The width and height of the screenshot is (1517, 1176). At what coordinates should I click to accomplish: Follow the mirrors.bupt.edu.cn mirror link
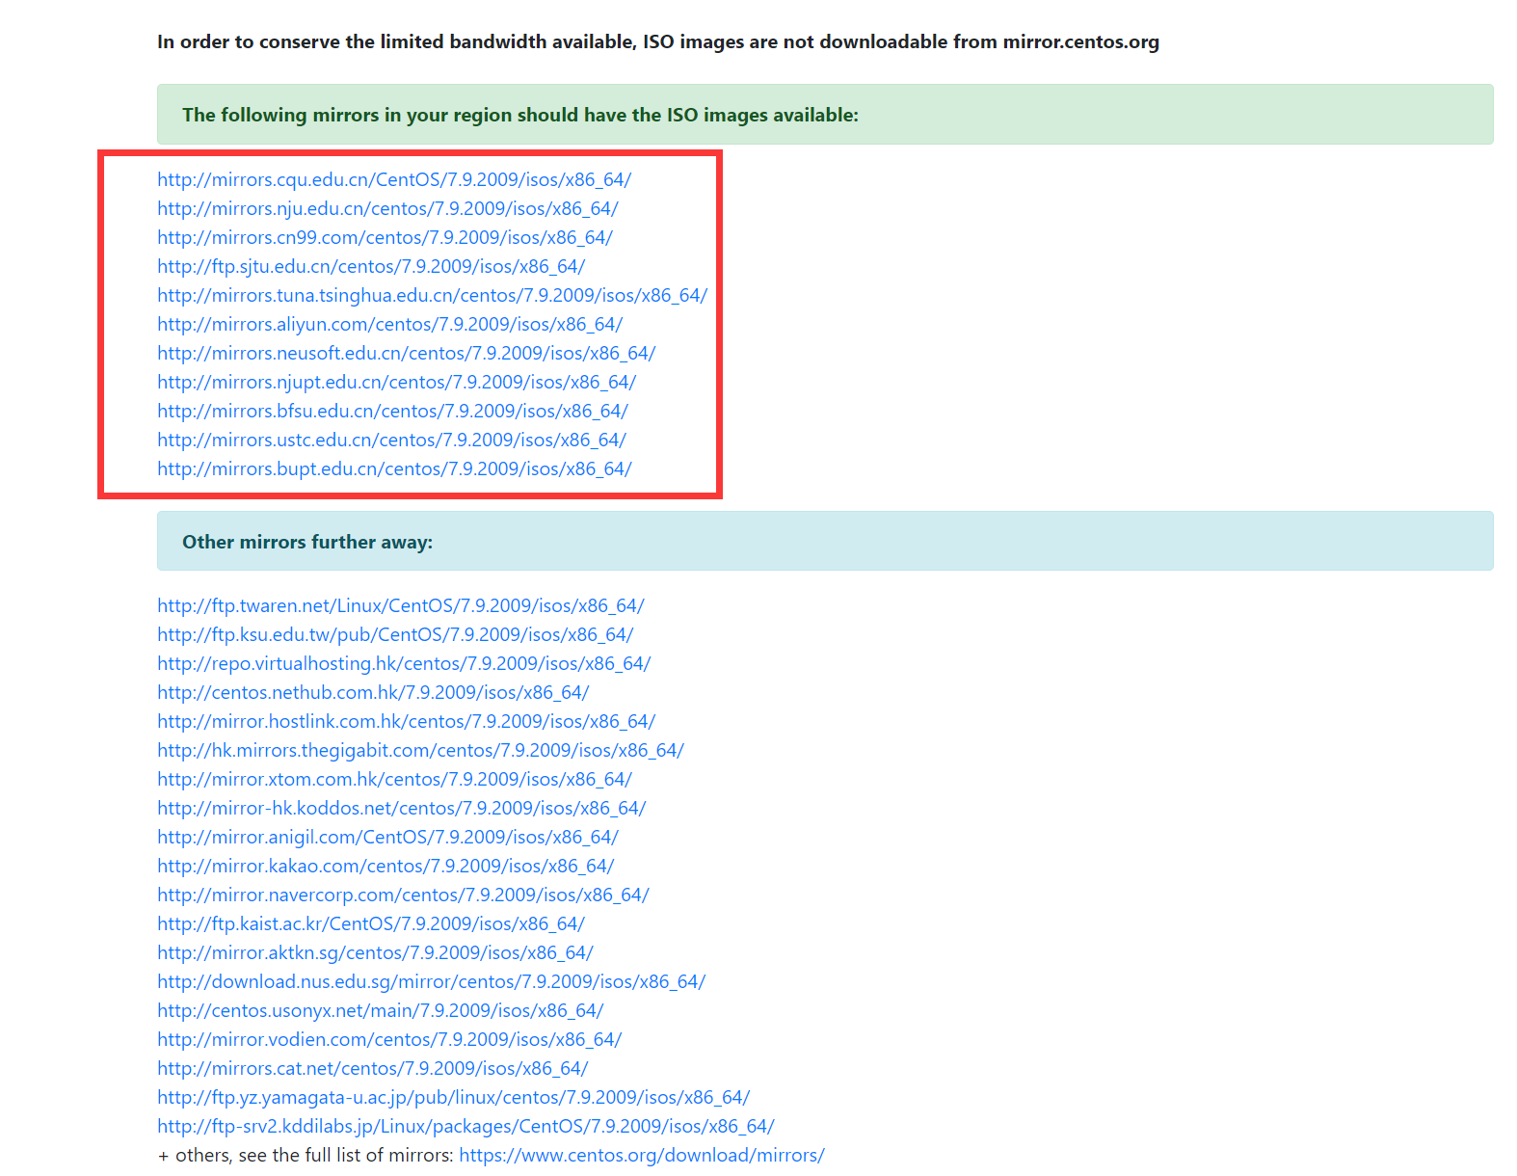pos(394,468)
